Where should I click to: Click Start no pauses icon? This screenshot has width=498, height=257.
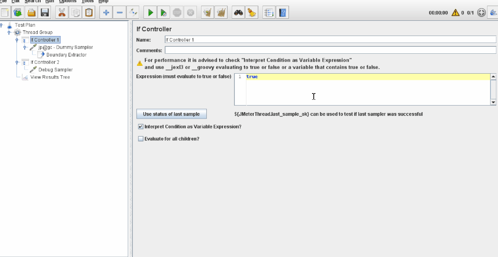[164, 12]
